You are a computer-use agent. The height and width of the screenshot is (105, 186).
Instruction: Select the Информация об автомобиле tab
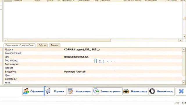tap(19, 45)
